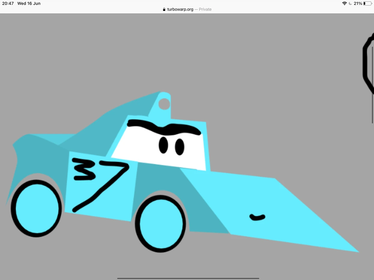Tap the Wi-Fi signal icon

pos(344,3)
